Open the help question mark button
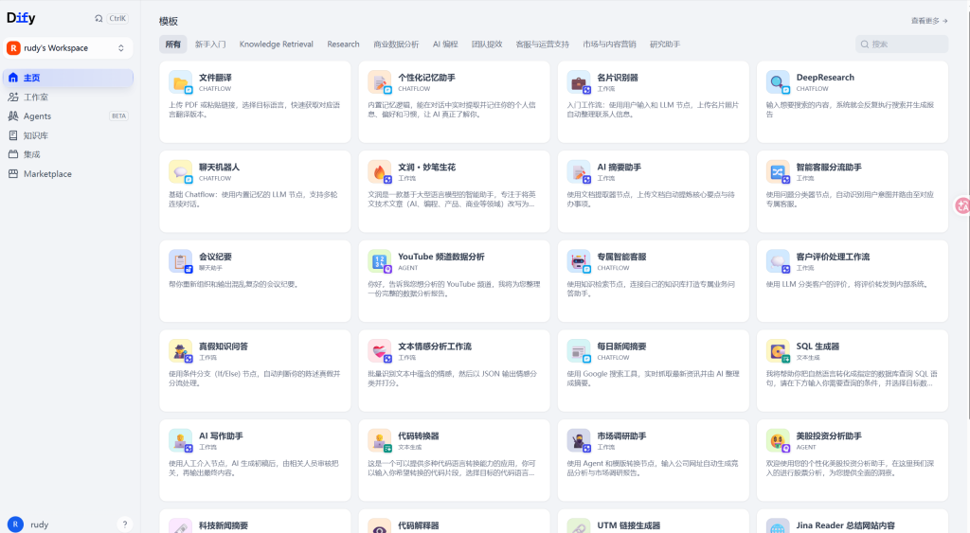 pyautogui.click(x=124, y=524)
